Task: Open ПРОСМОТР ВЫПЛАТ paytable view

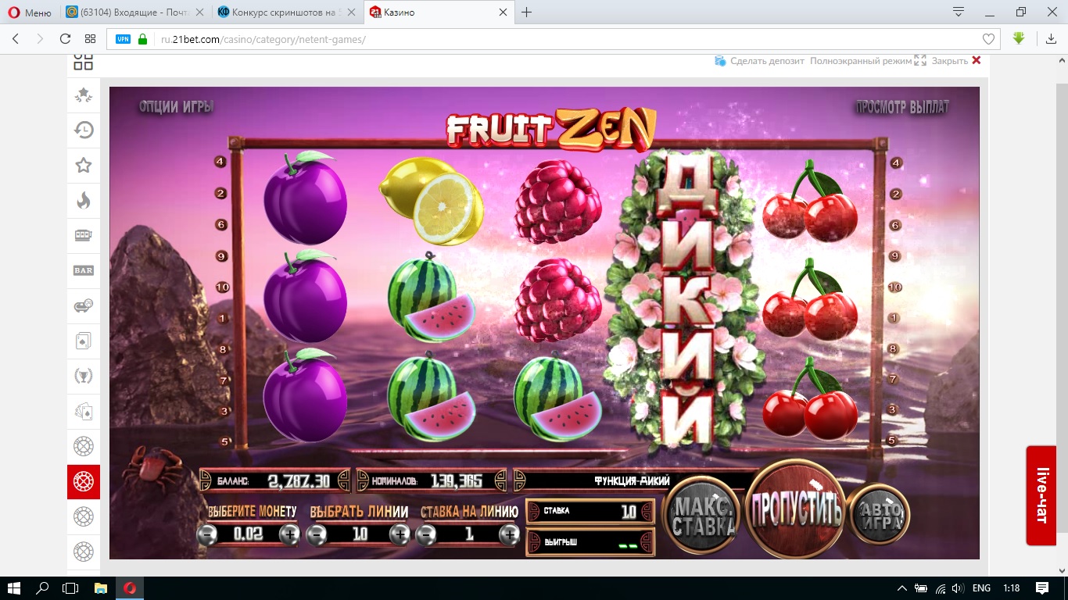Action: pyautogui.click(x=901, y=107)
